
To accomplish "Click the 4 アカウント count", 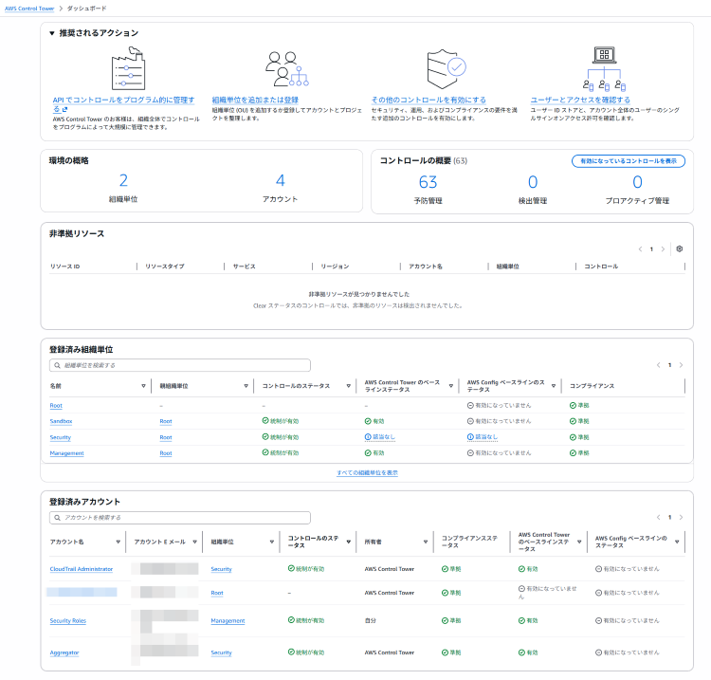I will pyautogui.click(x=281, y=180).
